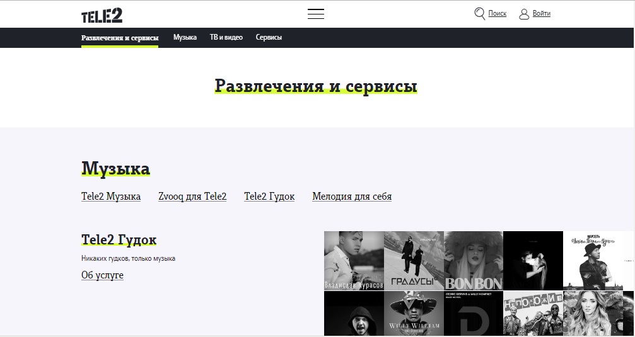Open the Непохожие album thumbnail
Viewport: 635px width, 337px height.
tap(533, 314)
